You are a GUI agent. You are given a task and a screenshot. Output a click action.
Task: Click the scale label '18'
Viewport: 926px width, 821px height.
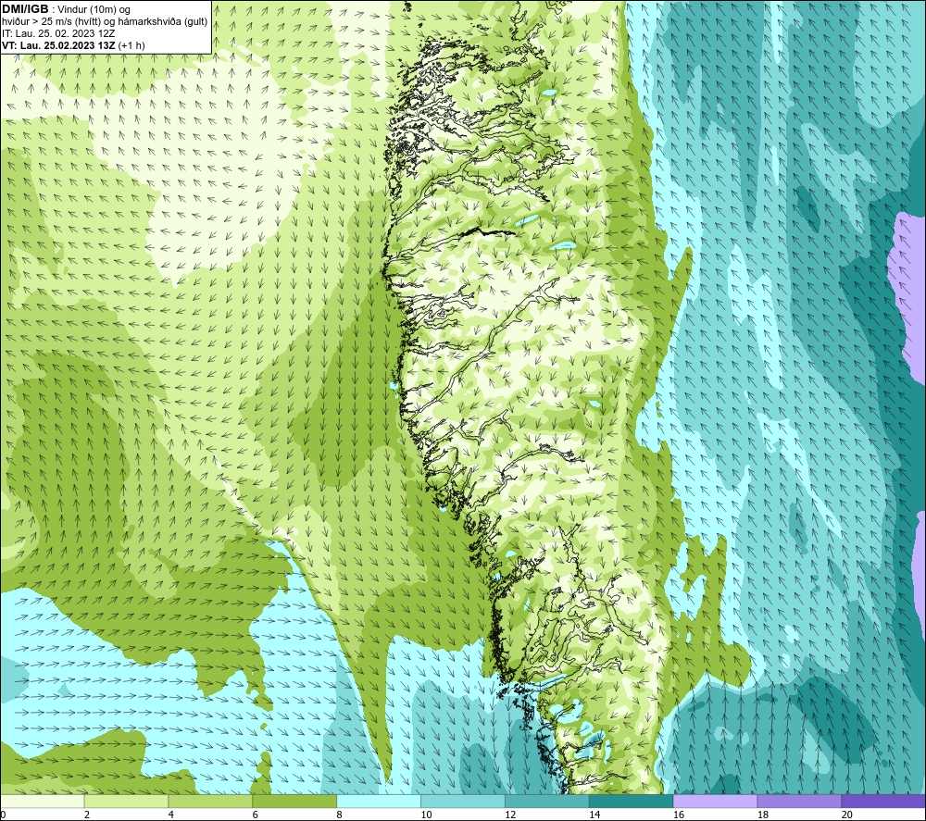762,815
